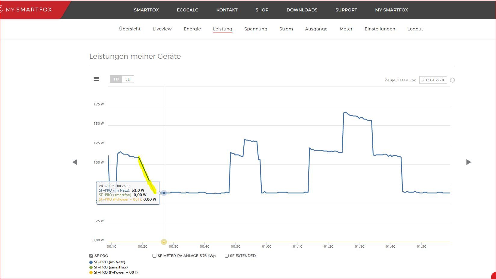Viewport: 496px width, 279px height.
Task: Go to previous time range arrow
Action: [x=75, y=162]
